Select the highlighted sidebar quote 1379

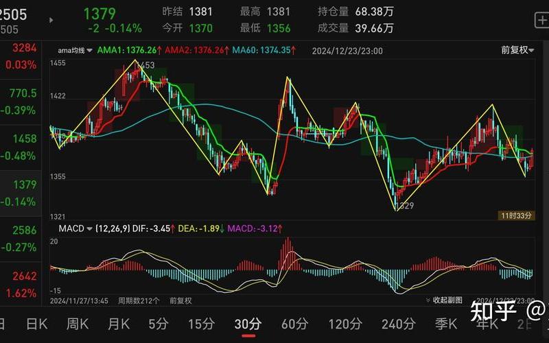click(21, 193)
